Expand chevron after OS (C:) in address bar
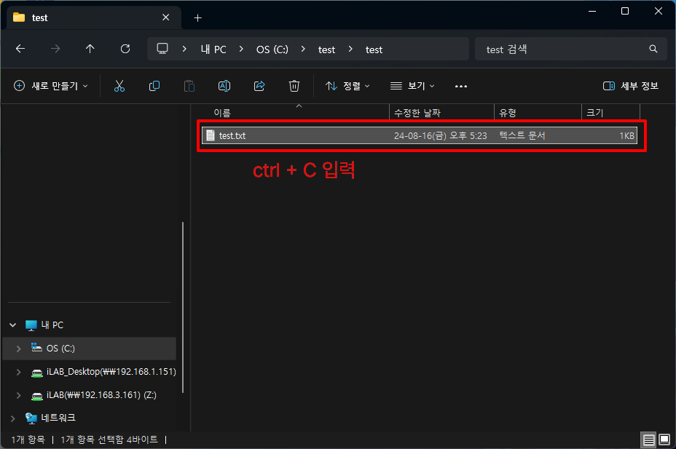 point(303,49)
